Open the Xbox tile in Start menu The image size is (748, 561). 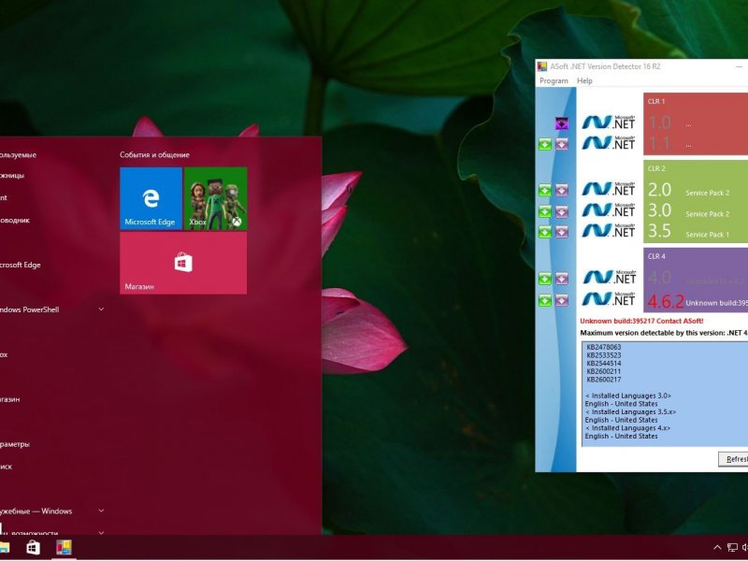pos(216,198)
